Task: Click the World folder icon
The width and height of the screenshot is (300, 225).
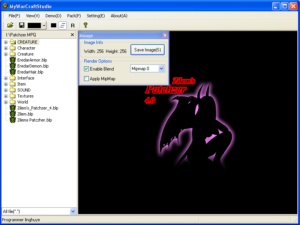Action: click(x=13, y=102)
